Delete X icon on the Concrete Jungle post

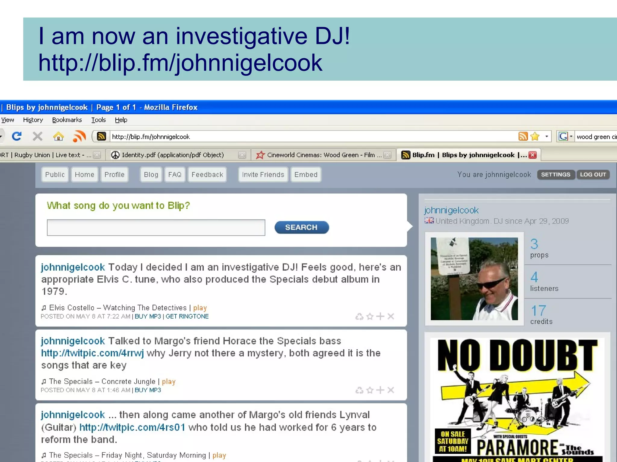pyautogui.click(x=391, y=390)
